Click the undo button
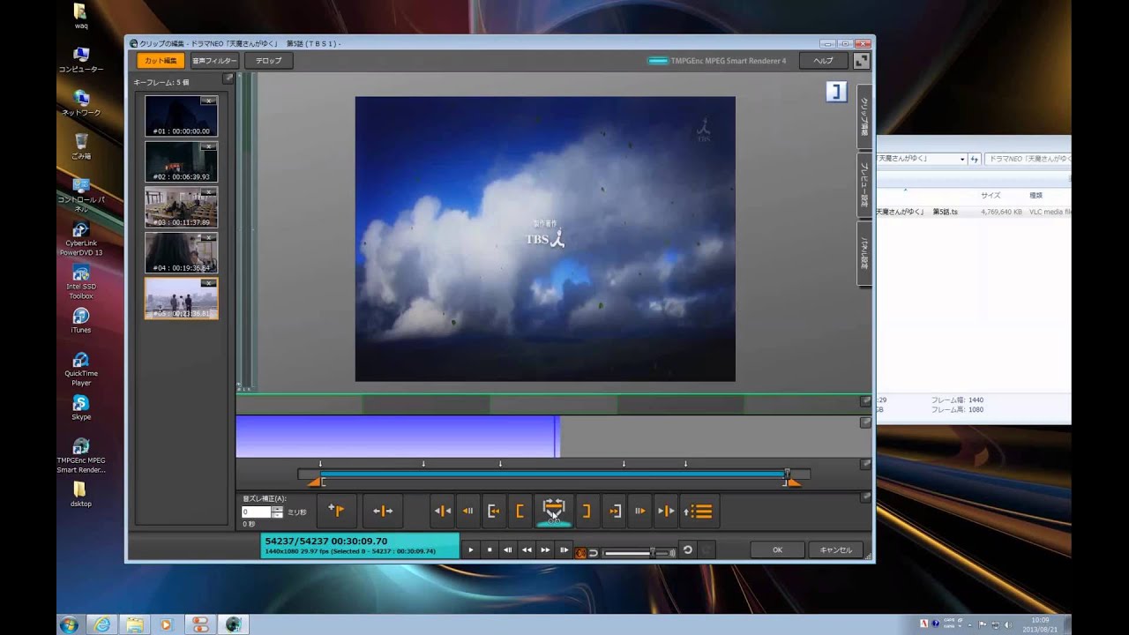The width and height of the screenshot is (1129, 635). [687, 550]
